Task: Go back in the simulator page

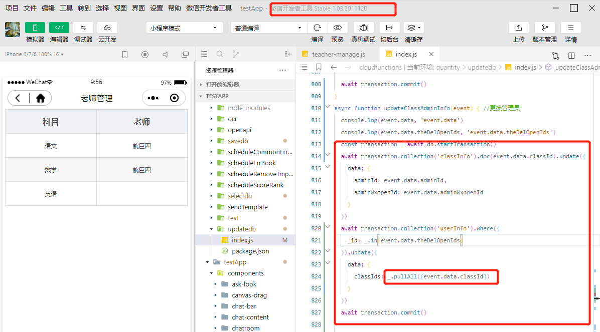Action: pyautogui.click(x=18, y=98)
